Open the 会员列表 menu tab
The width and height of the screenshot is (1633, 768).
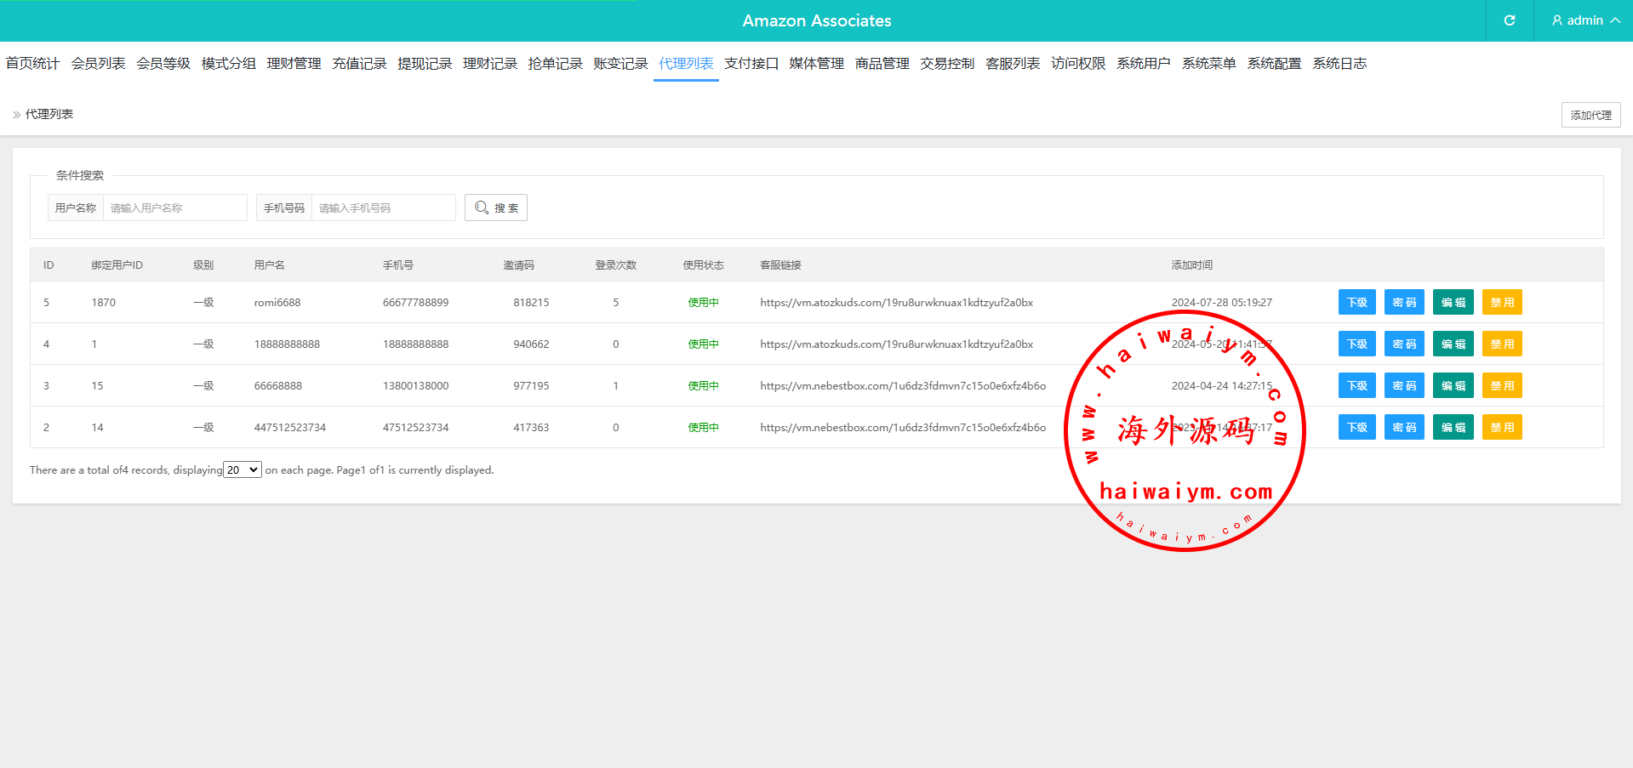[98, 64]
